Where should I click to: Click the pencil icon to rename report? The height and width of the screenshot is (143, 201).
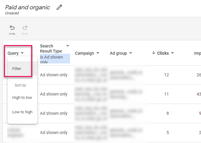coord(59,8)
